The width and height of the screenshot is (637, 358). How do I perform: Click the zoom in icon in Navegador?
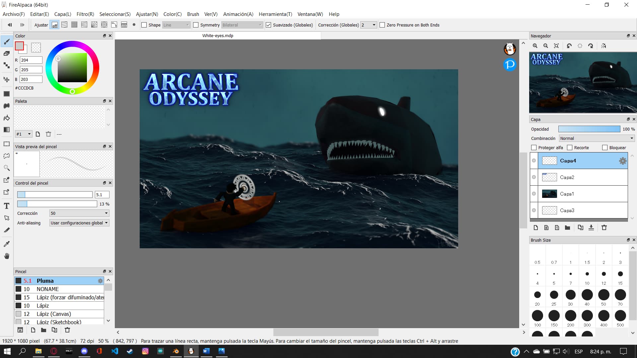535,46
